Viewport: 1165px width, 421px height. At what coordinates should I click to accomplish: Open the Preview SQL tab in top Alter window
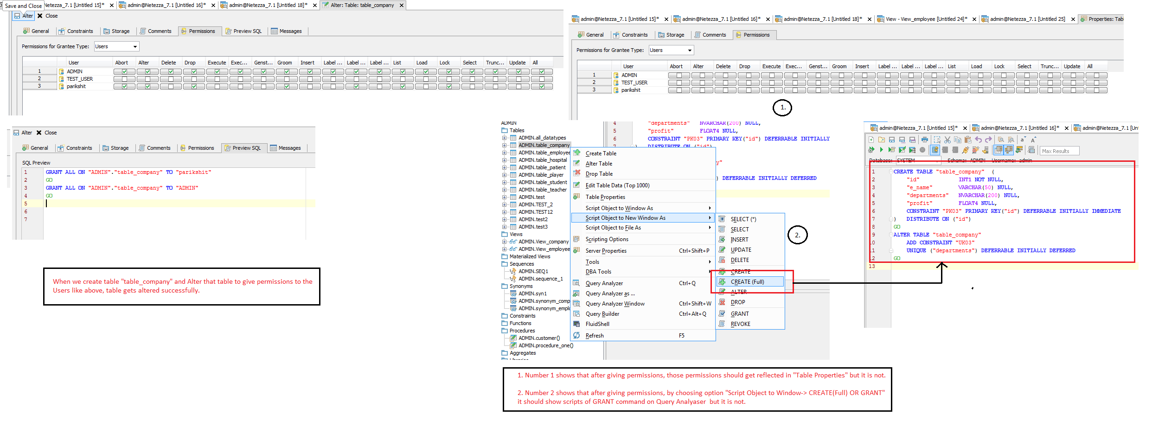(x=243, y=31)
